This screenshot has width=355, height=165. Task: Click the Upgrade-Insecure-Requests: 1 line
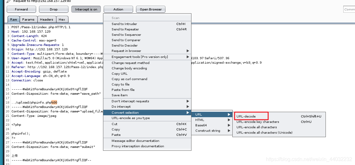click(38, 45)
